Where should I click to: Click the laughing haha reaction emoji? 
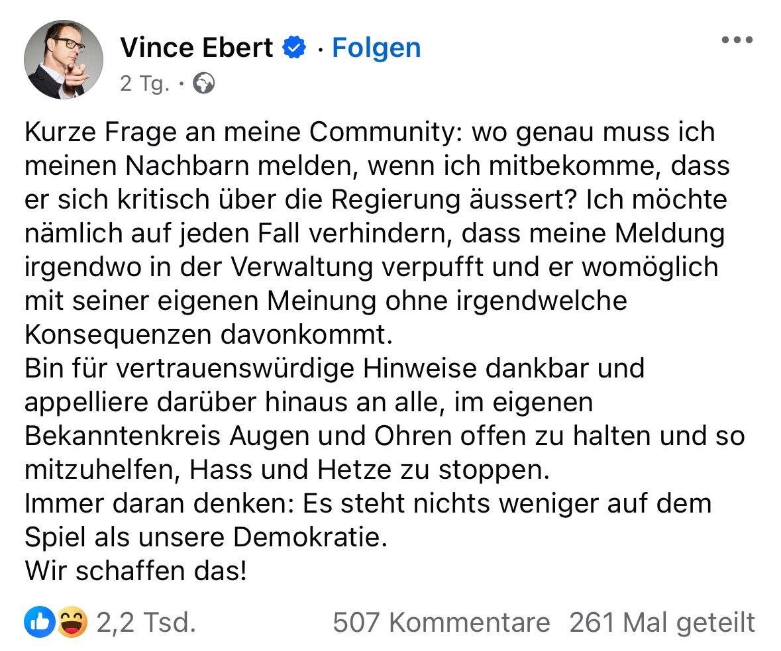(72, 622)
